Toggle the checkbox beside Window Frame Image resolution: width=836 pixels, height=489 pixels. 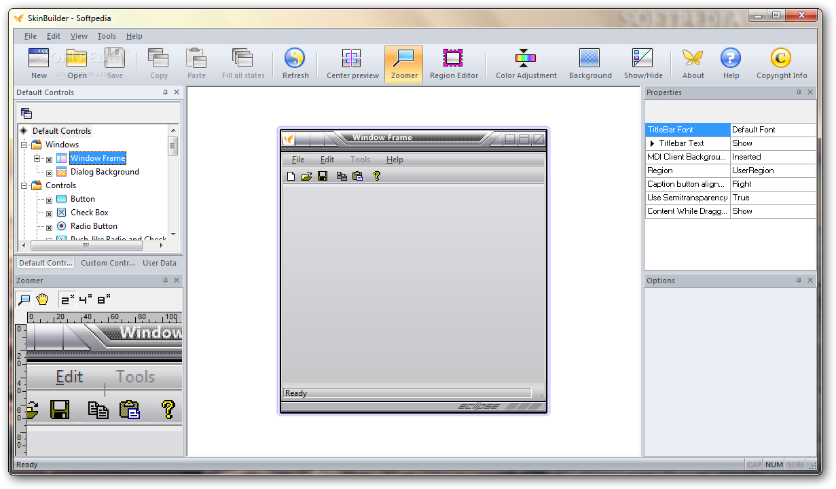click(x=49, y=160)
